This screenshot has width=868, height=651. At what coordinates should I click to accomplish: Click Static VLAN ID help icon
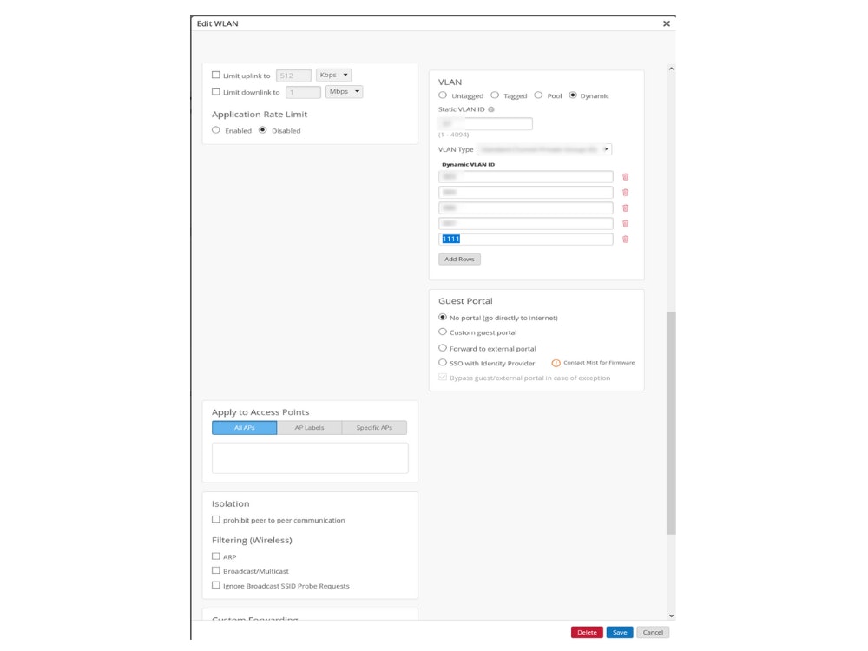pyautogui.click(x=491, y=109)
